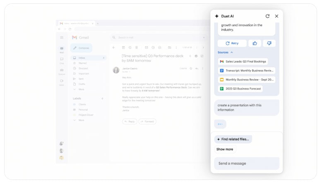
Task: Open the email in a new window
Action: click(x=202, y=56)
